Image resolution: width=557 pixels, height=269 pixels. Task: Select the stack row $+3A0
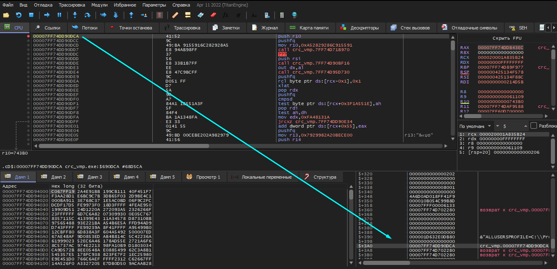coord(454,246)
